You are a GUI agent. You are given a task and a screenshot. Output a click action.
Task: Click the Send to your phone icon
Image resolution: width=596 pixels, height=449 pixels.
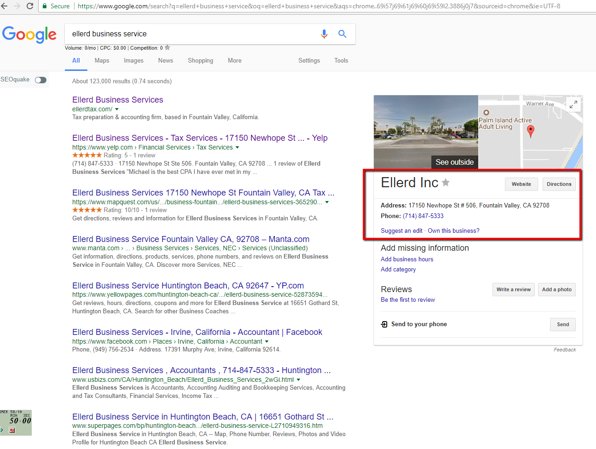click(x=384, y=324)
